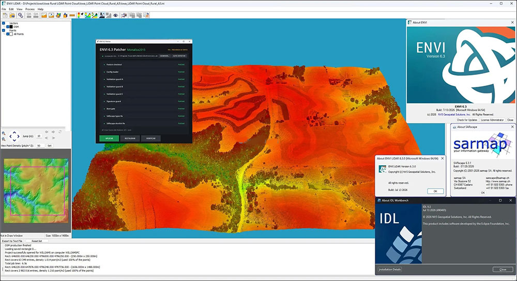Click the pan left arrow in navigation pad
Viewport: 517px width, 281px height.
point(10,136)
